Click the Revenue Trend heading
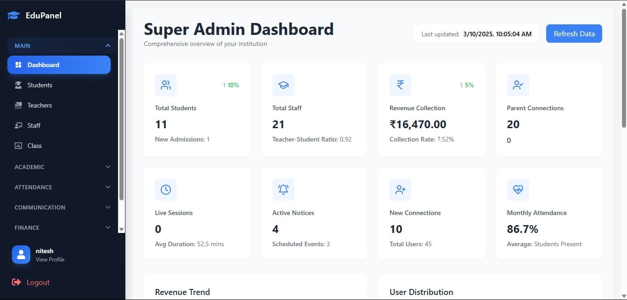 coord(182,292)
